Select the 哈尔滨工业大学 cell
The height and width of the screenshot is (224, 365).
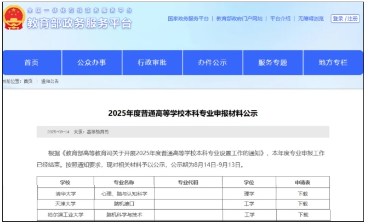[x=65, y=215]
